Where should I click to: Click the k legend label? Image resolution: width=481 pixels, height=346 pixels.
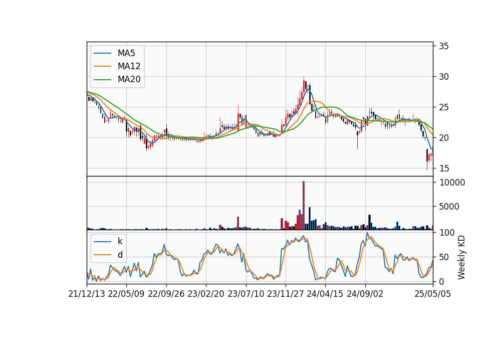[x=120, y=241]
